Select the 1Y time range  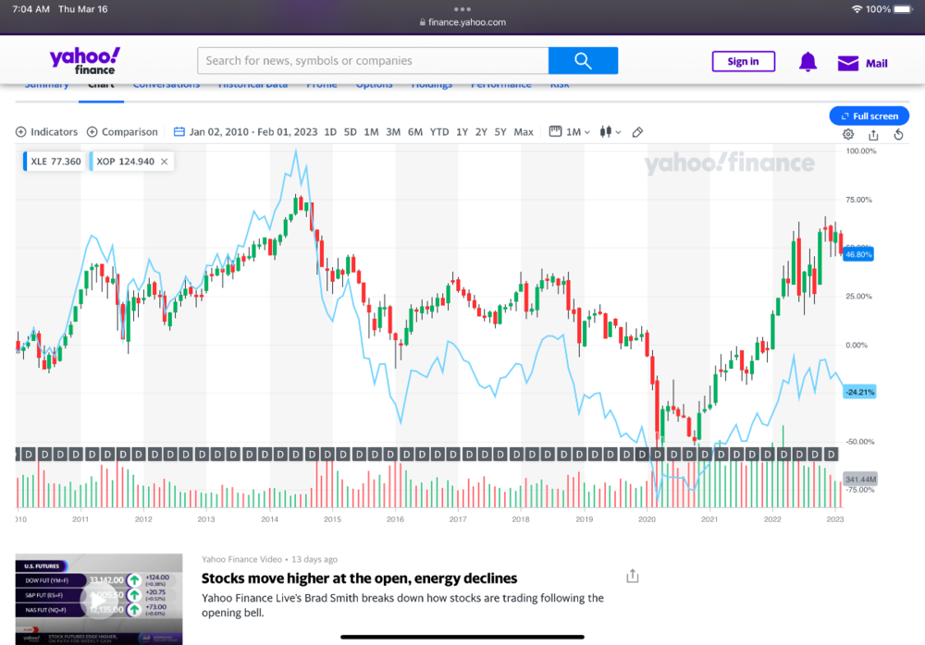coord(462,132)
